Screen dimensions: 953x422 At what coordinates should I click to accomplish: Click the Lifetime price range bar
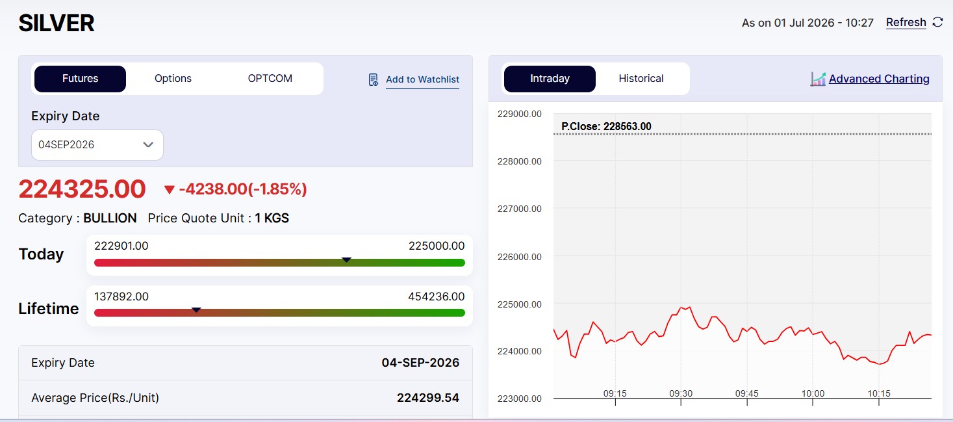[279, 313]
